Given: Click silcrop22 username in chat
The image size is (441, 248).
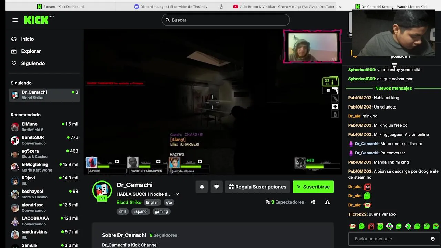Looking at the screenshot, I should click(358, 214).
